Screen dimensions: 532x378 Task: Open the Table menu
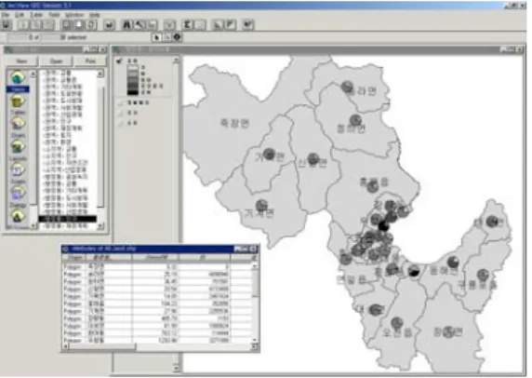(36, 15)
